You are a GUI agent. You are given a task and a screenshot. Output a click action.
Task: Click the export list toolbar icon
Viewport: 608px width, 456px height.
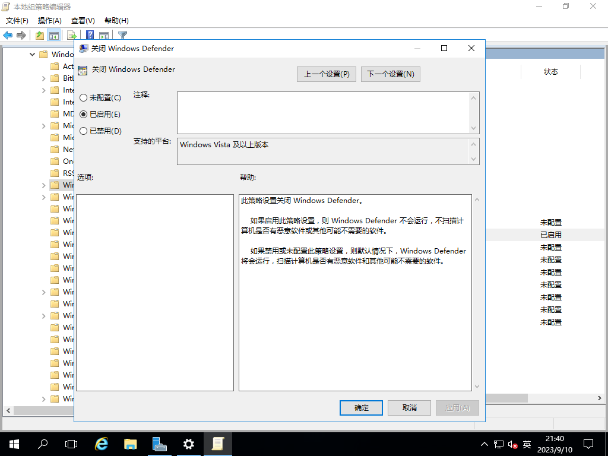coord(72,35)
